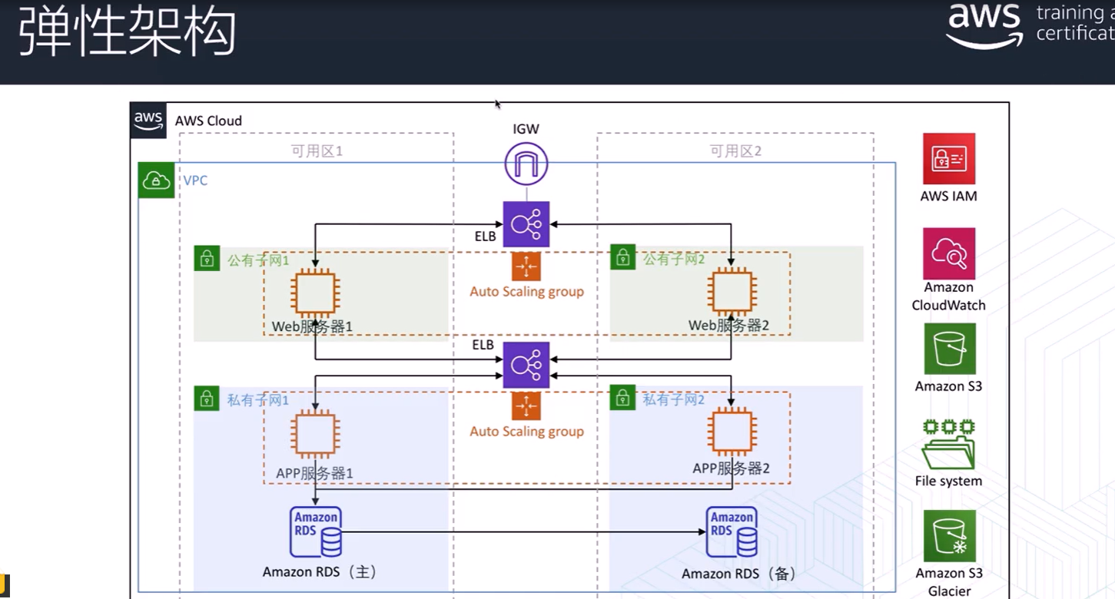Click the Amazon CloudWatch label text

(949, 296)
